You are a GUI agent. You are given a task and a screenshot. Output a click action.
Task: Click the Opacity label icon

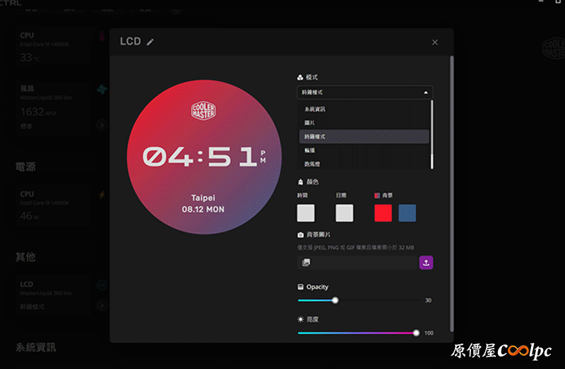click(x=301, y=287)
